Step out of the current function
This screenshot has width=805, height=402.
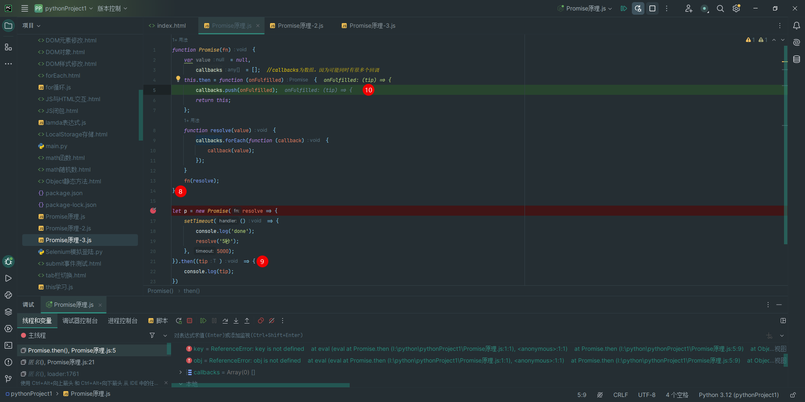[247, 321]
